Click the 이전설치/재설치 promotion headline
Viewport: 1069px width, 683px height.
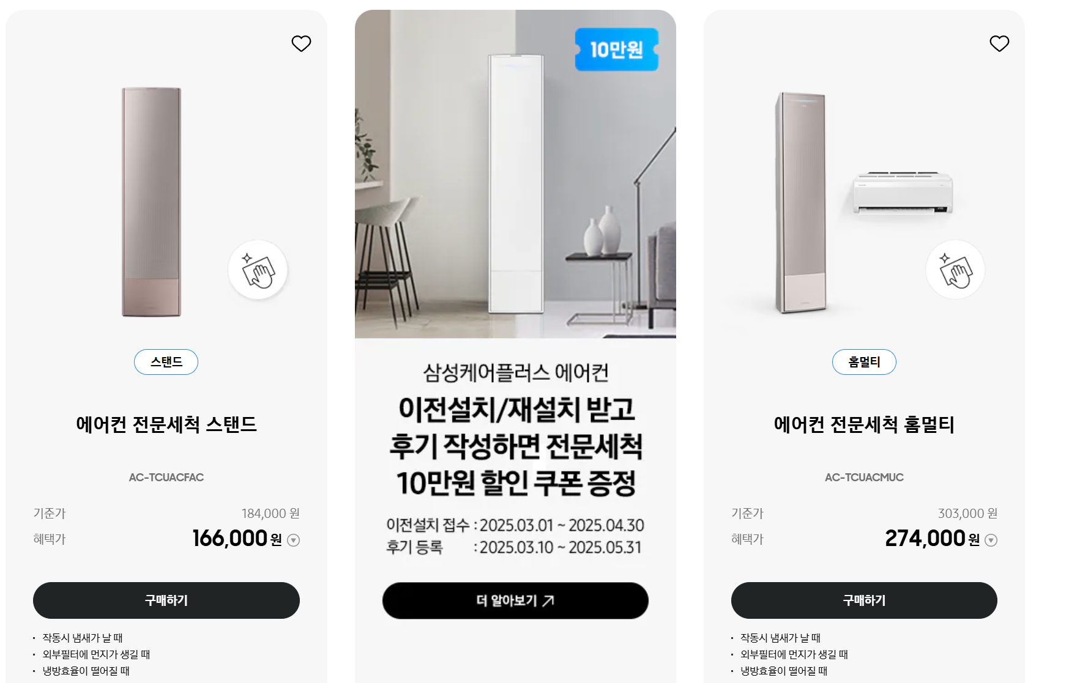[516, 446]
